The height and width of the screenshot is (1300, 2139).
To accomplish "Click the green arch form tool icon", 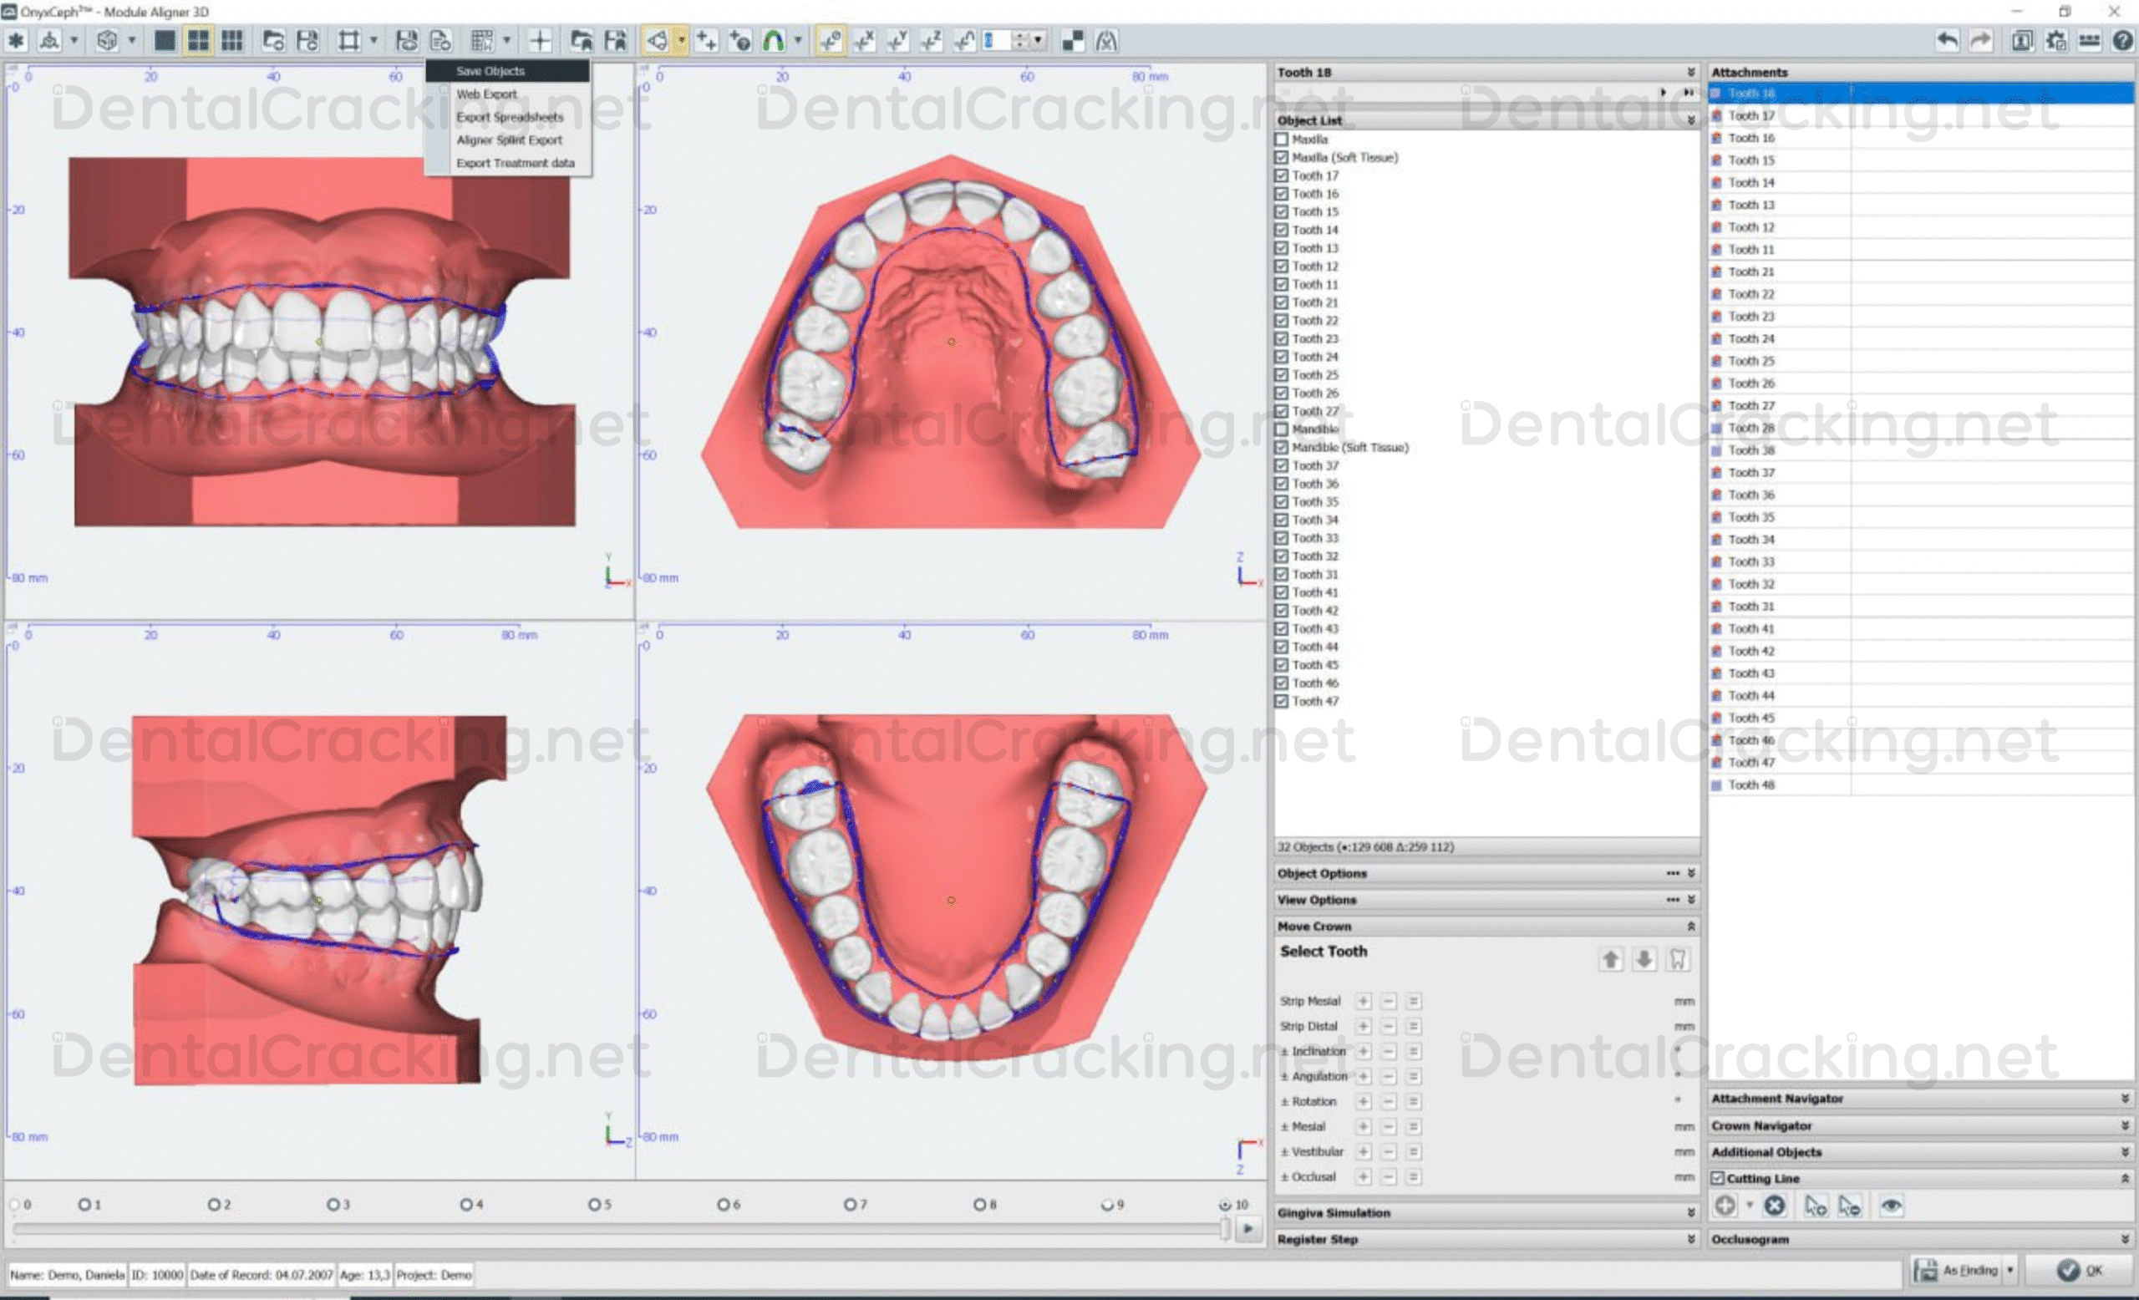I will tap(773, 41).
